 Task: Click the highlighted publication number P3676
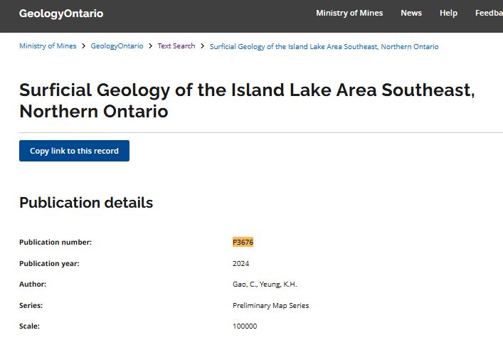click(x=243, y=242)
